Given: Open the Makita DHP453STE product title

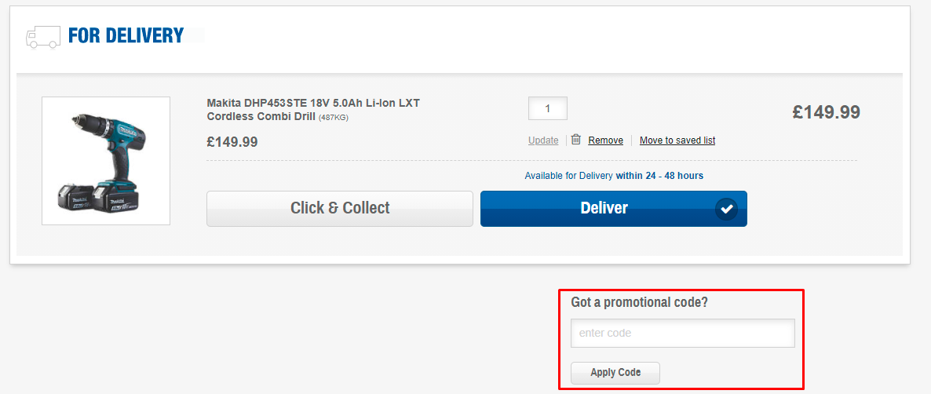Looking at the screenshot, I should pyautogui.click(x=313, y=110).
